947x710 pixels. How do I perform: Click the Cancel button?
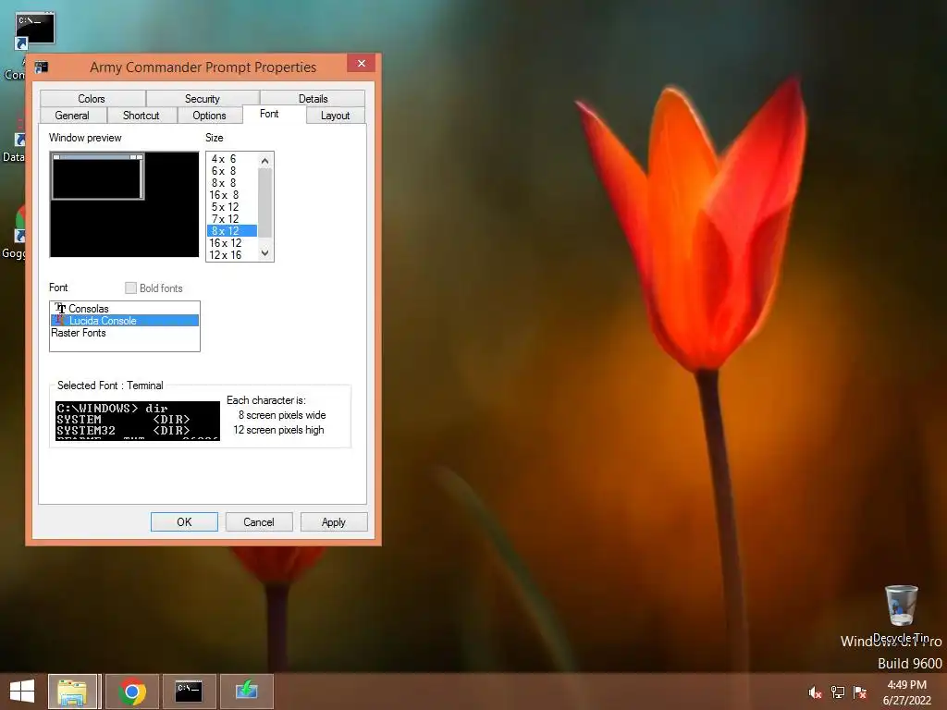(259, 522)
